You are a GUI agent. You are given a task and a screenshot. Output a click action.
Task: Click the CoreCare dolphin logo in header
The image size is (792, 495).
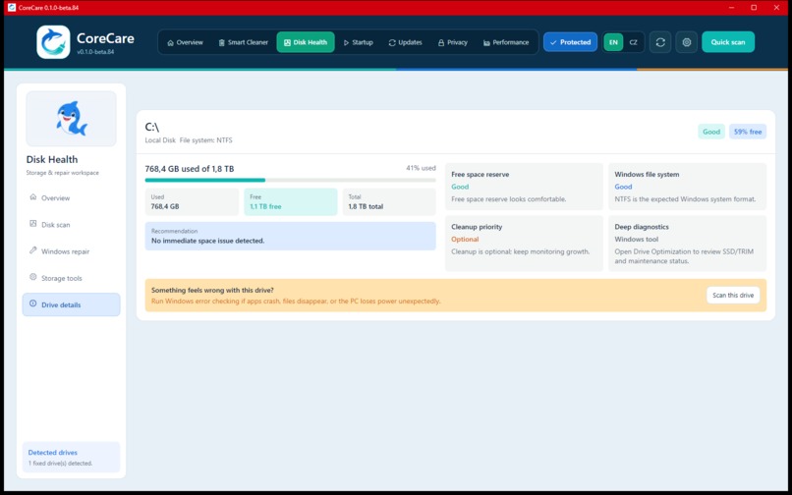(53, 42)
